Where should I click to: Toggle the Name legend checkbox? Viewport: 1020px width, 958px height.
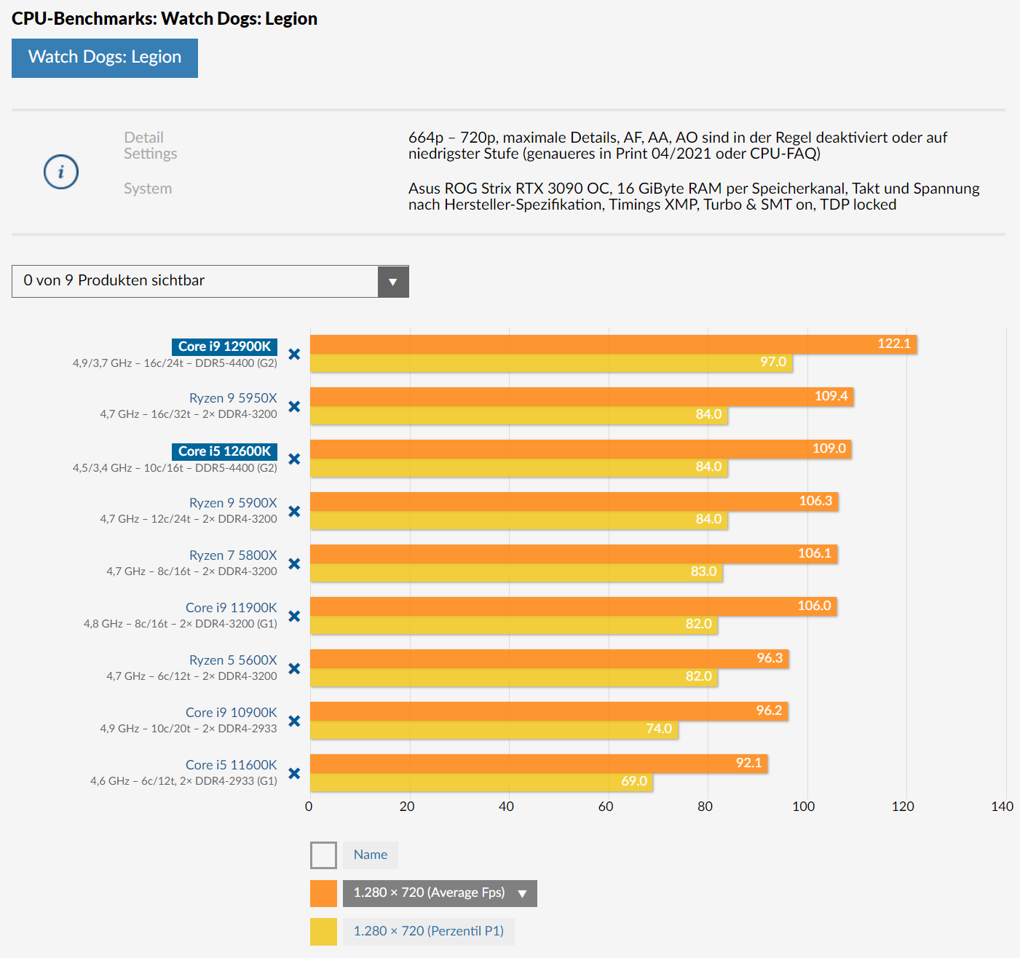(323, 855)
